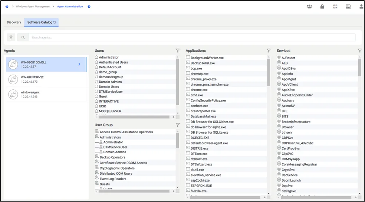365x202 pixels.
Task: Click the Users list vertical scrollbar
Action: point(178,82)
